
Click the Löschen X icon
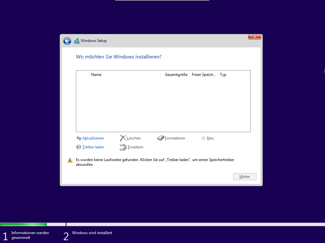point(123,138)
